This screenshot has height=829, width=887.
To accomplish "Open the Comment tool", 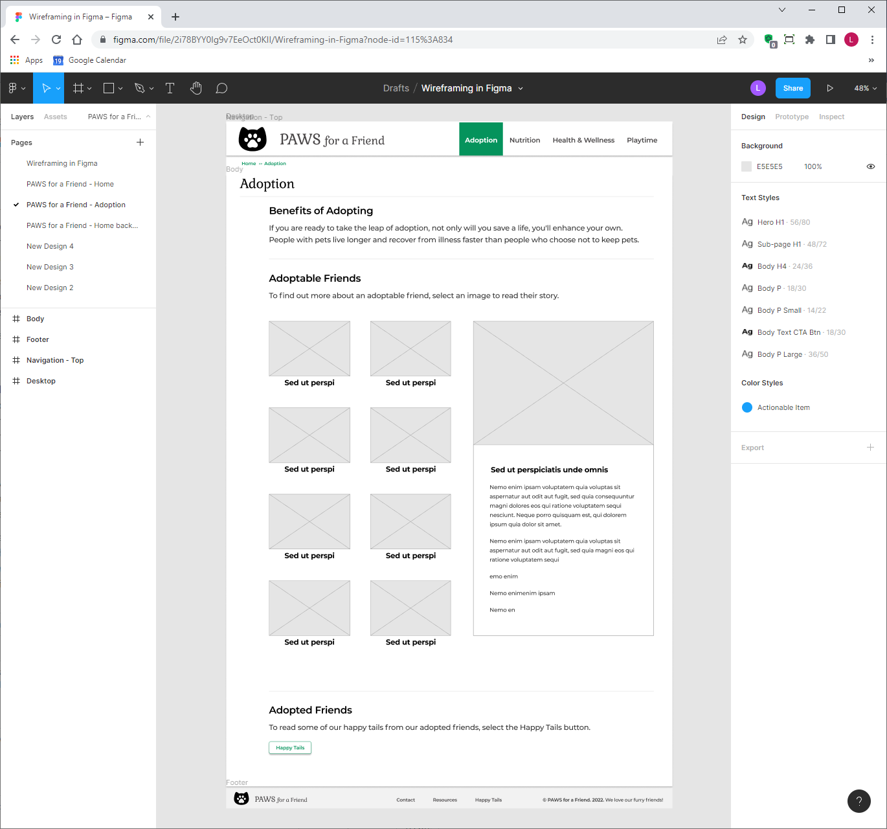I will pyautogui.click(x=221, y=87).
